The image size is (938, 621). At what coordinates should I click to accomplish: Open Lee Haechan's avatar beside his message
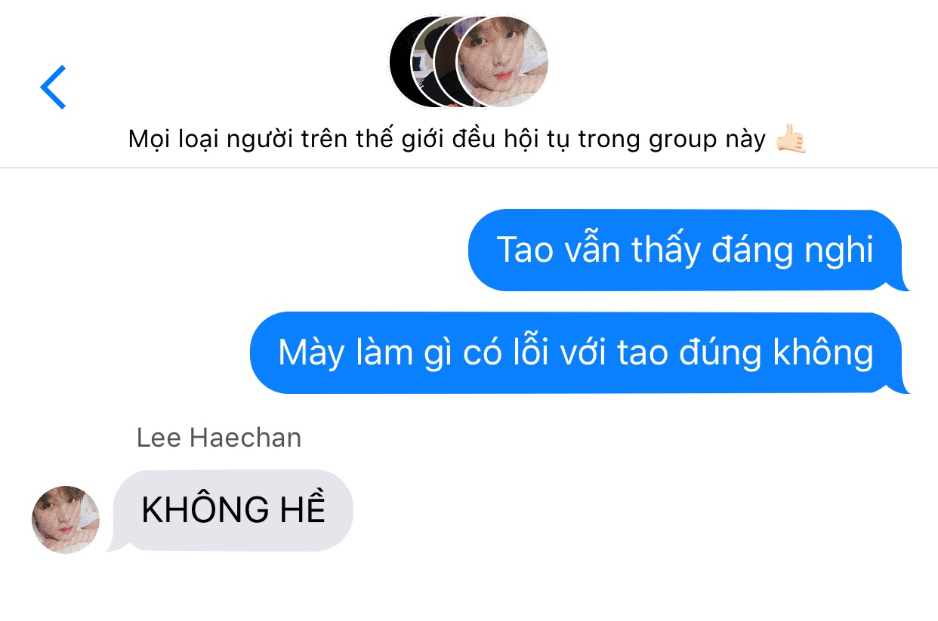click(66, 519)
